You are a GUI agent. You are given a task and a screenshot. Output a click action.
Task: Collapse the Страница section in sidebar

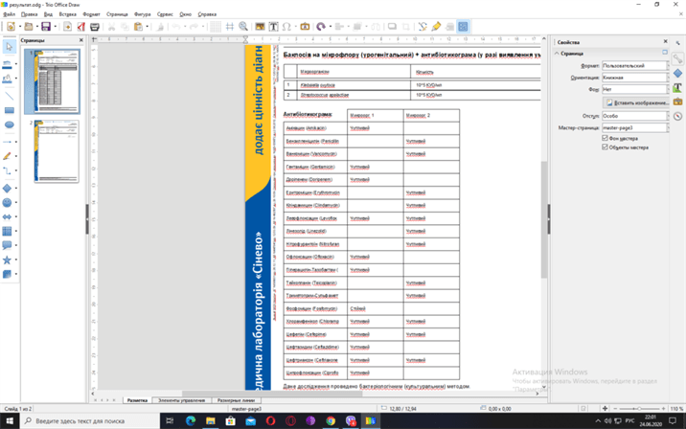557,54
